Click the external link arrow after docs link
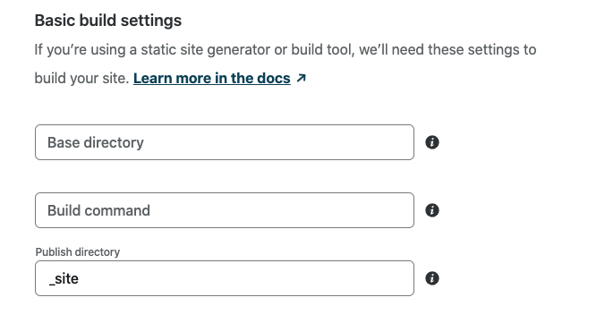 [301, 79]
